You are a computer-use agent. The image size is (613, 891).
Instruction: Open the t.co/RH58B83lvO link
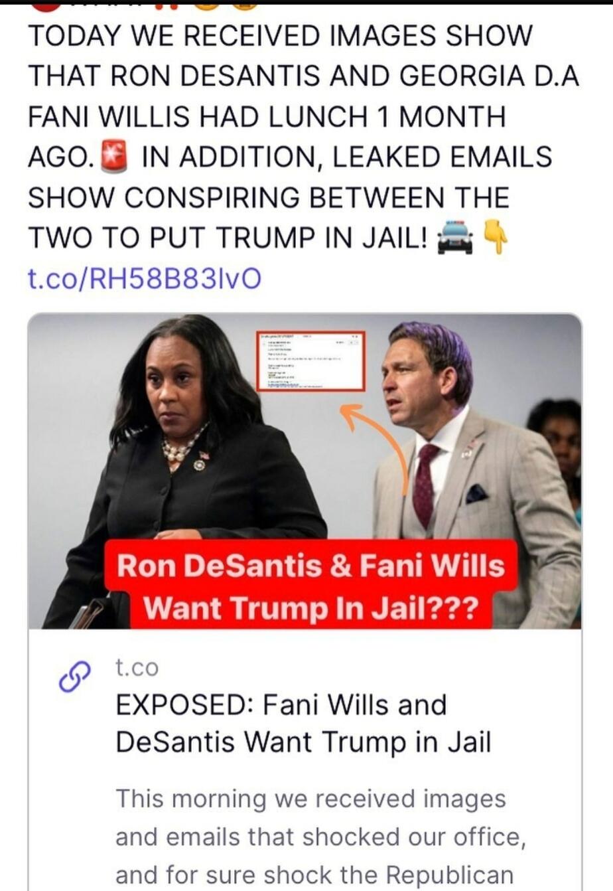[x=144, y=279]
